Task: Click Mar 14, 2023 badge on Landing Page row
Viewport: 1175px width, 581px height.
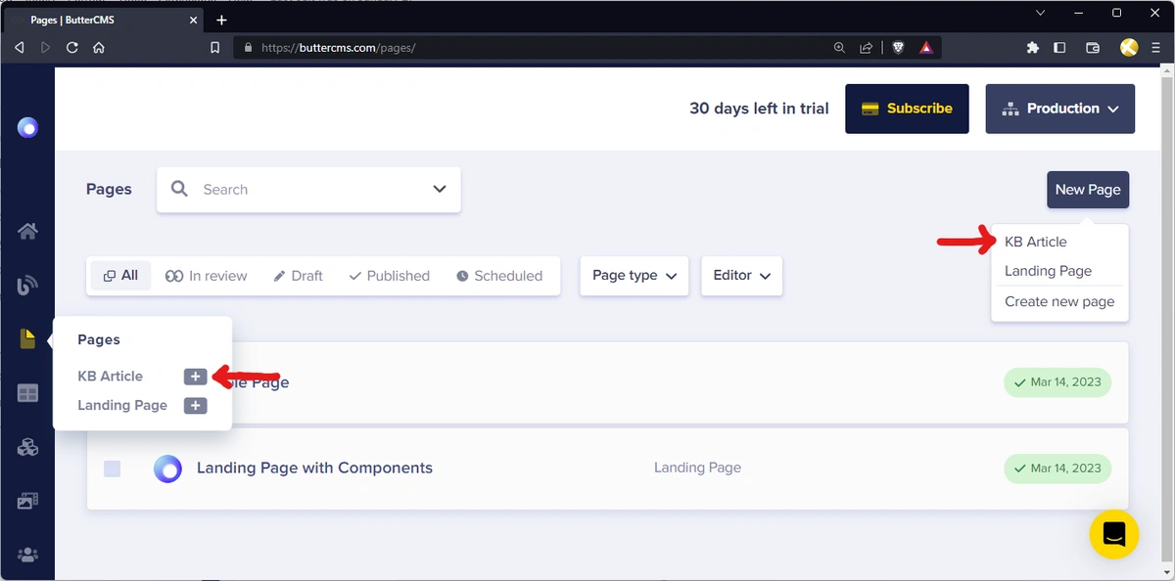Action: click(1057, 469)
